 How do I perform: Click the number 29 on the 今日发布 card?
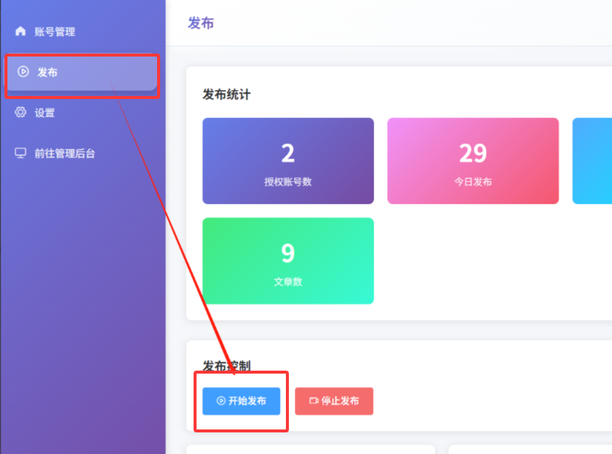click(x=473, y=153)
